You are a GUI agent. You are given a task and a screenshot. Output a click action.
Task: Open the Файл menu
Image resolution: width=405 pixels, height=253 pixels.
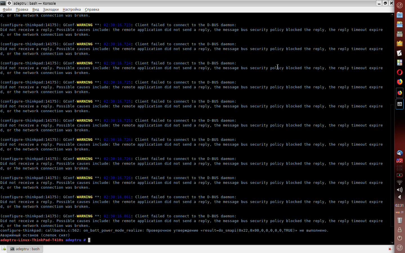[x=7, y=9]
